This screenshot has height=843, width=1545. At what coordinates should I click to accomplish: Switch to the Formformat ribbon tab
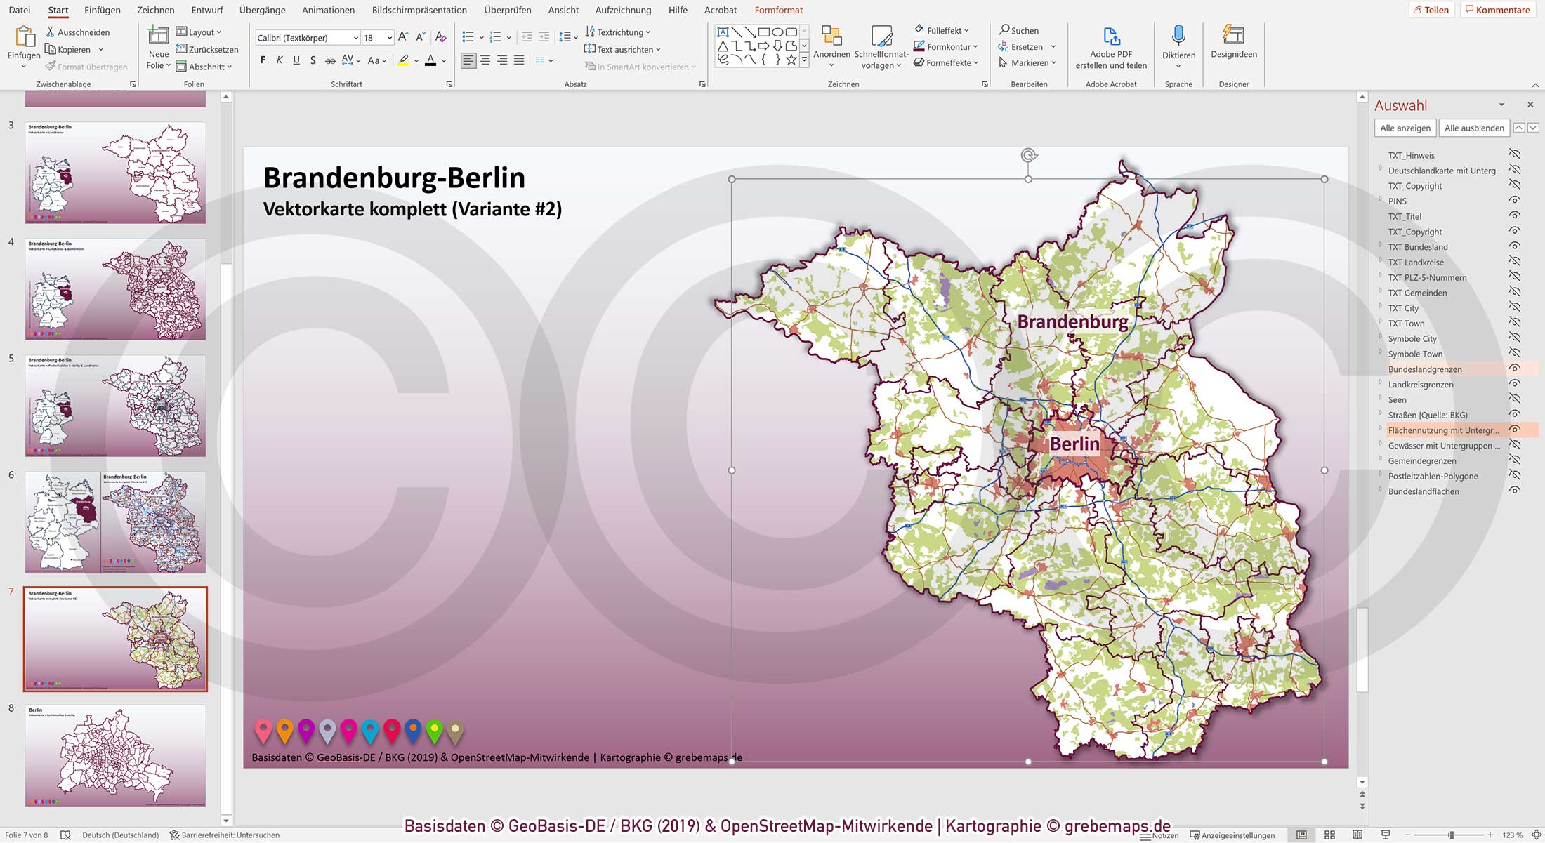pyautogui.click(x=778, y=10)
